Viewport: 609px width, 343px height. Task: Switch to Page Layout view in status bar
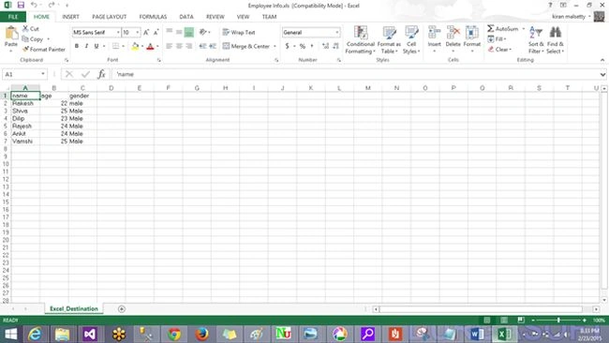pos(504,321)
